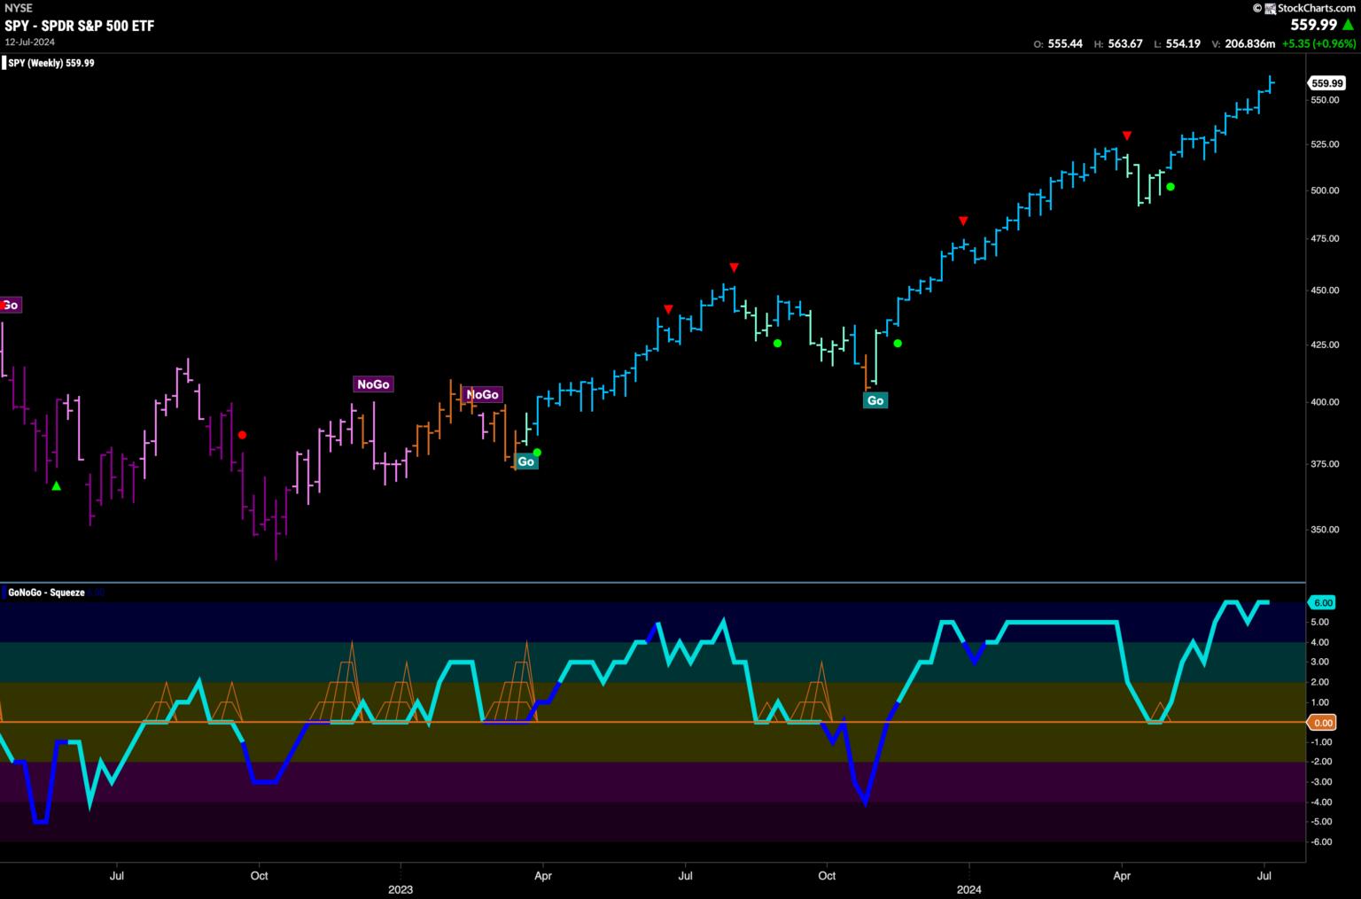This screenshot has width=1361, height=899.
Task: Click the green circle marker near May 2024
Action: point(1170,187)
